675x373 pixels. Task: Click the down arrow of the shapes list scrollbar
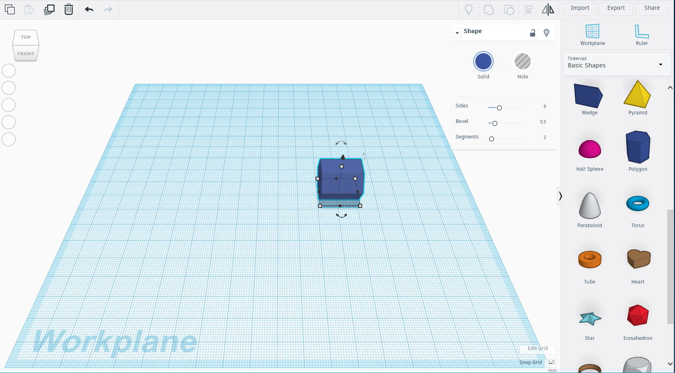670,364
